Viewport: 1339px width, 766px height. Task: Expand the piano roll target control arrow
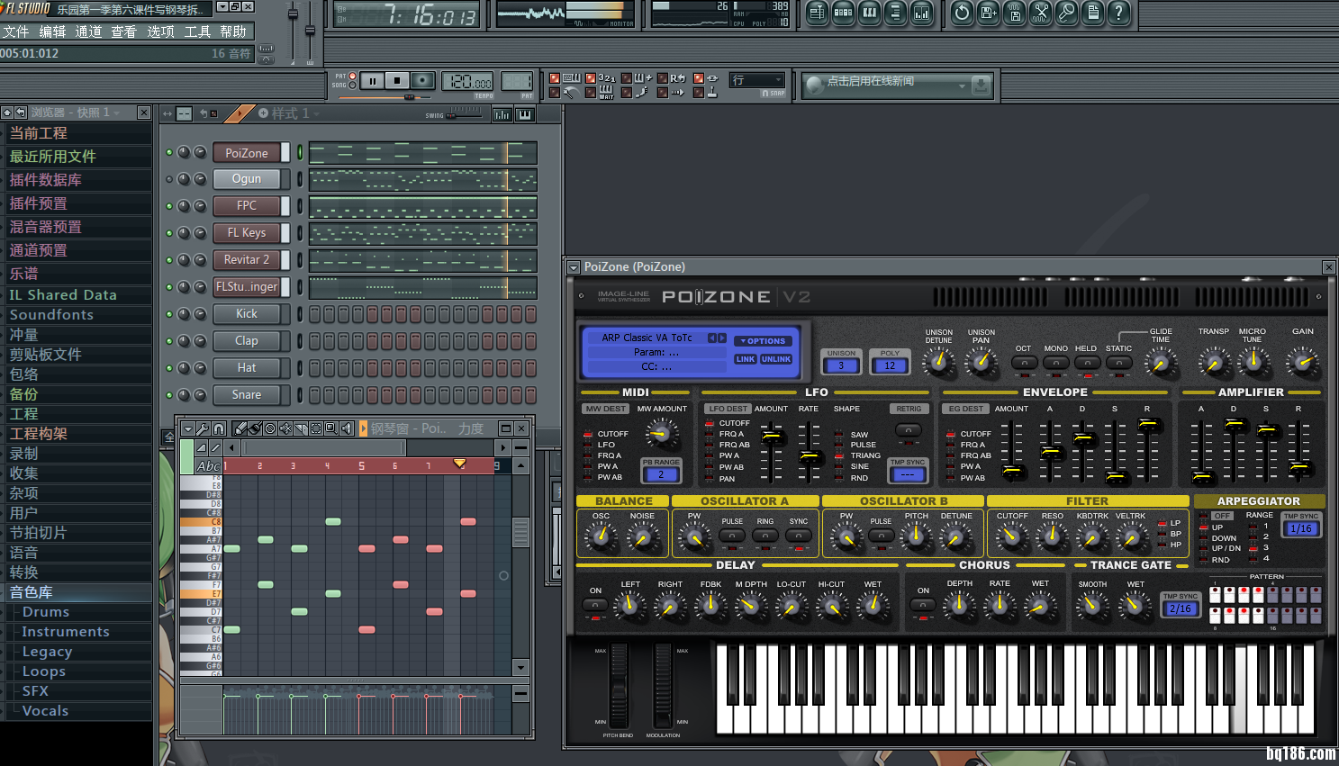364,428
